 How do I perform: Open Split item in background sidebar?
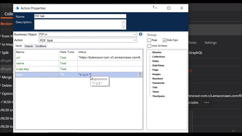pyautogui.click(x=5, y=53)
